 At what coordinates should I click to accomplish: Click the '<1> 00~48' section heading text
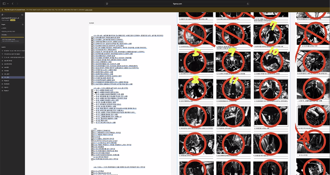coord(128,36)
